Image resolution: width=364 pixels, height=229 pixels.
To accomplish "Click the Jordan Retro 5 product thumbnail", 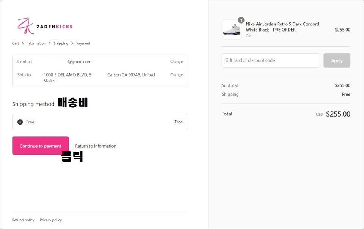I will (232, 30).
